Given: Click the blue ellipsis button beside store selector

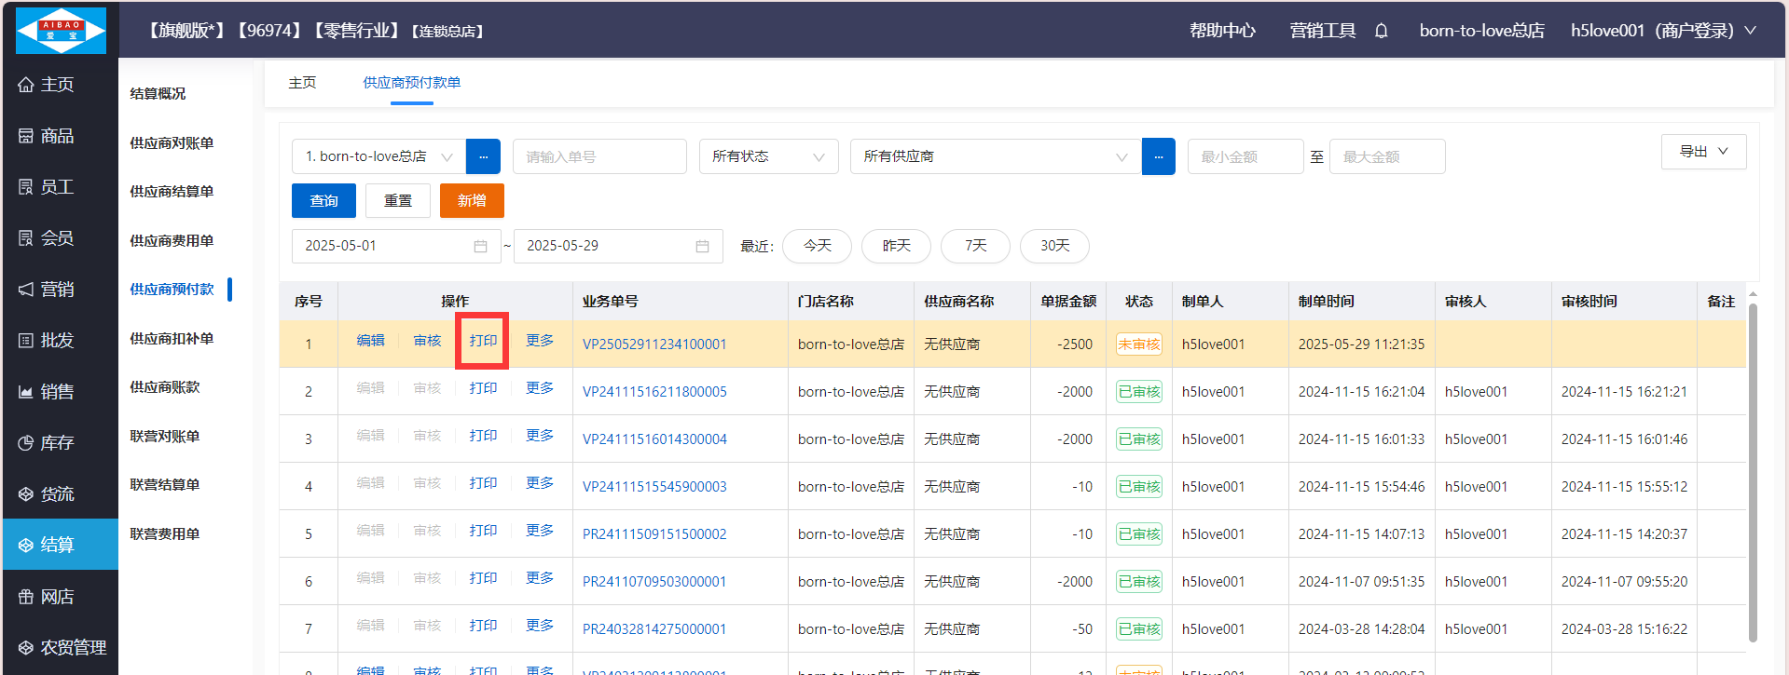Looking at the screenshot, I should [x=483, y=156].
